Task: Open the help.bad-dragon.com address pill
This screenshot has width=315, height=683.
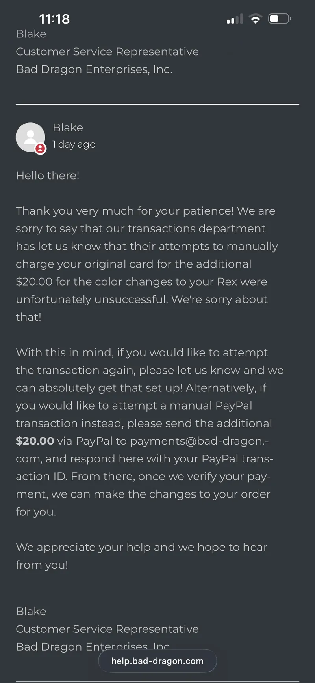Action: point(157,661)
